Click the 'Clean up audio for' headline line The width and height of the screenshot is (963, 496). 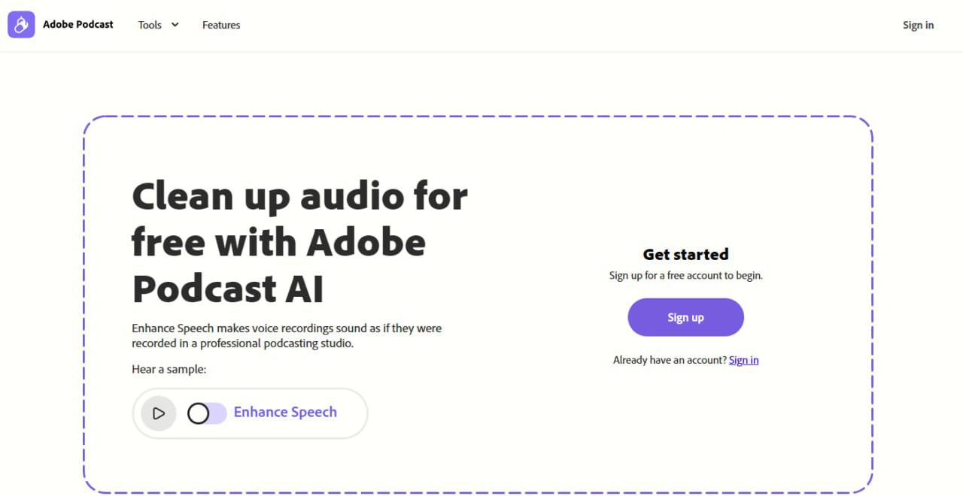point(299,197)
